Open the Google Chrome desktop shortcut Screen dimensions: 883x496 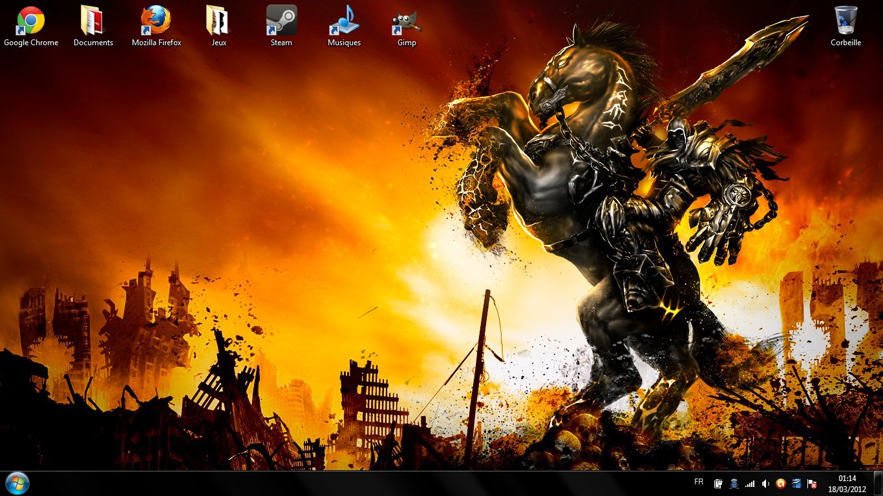(x=31, y=21)
